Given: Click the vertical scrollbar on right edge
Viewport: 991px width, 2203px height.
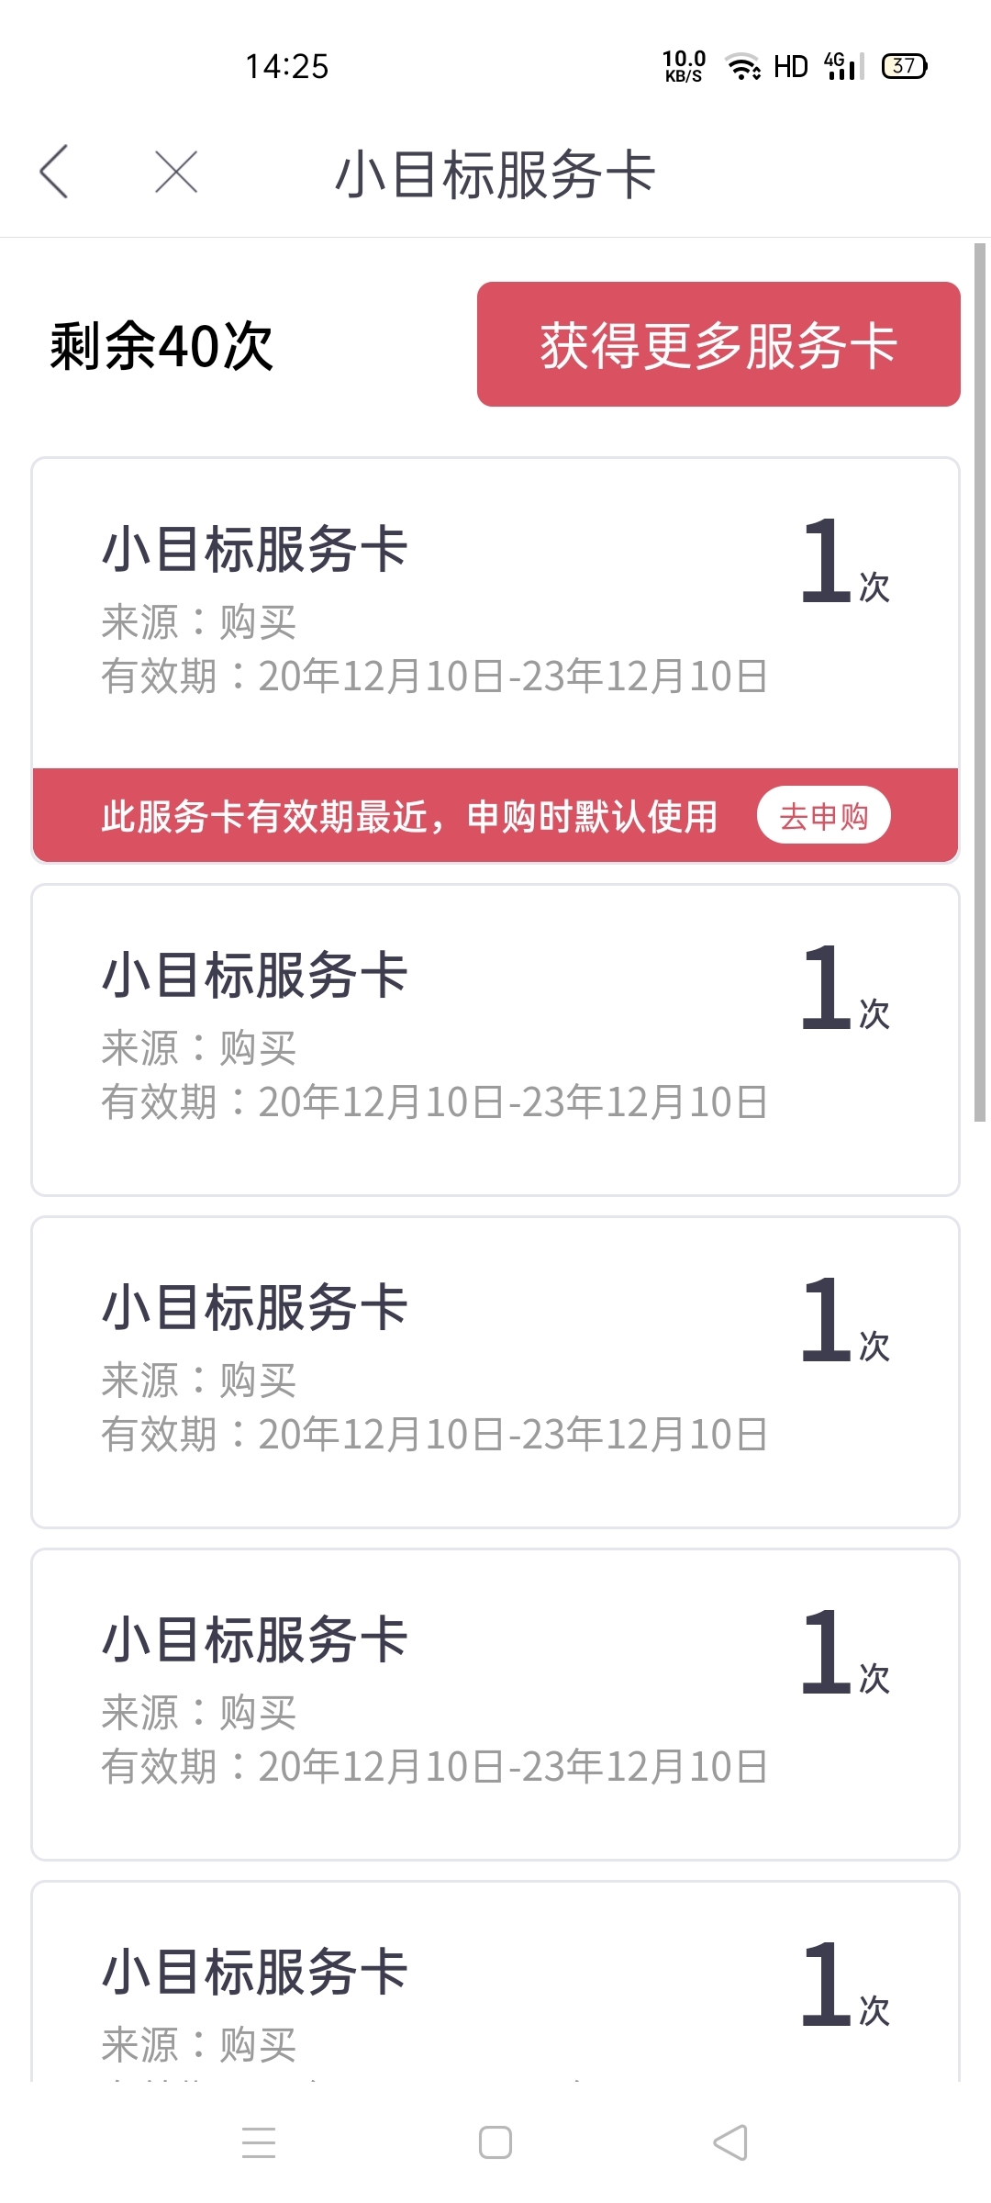Looking at the screenshot, I should (x=980, y=682).
